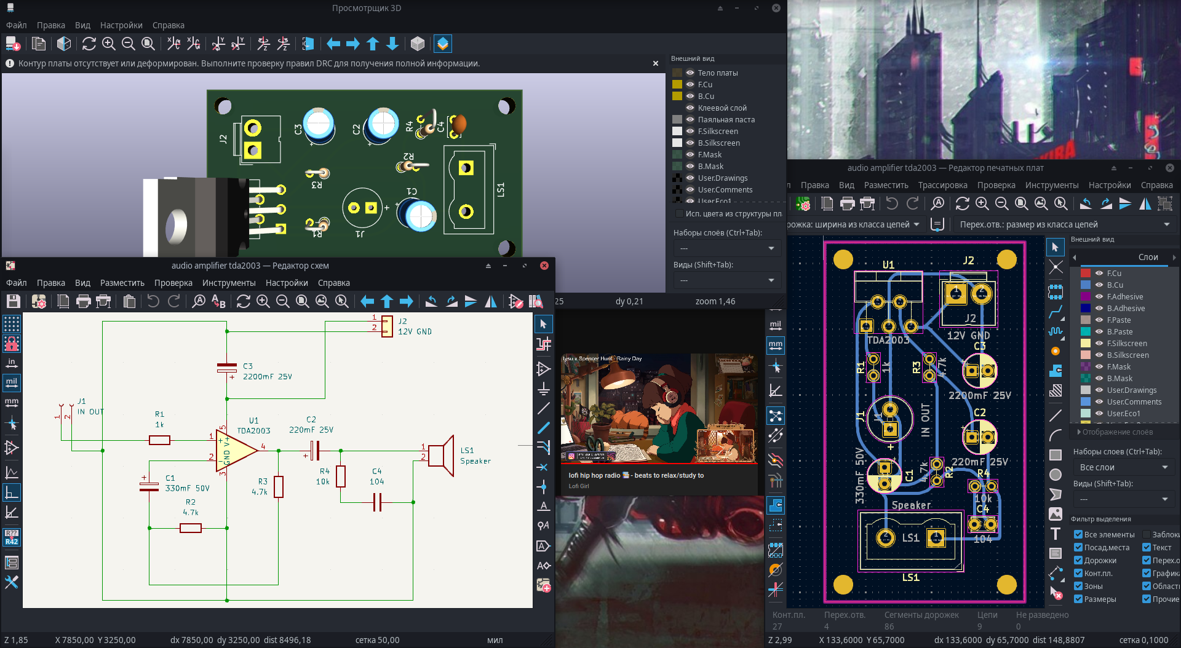
Task: Open 'Все слои' layer presets dropdown
Action: 1124,467
